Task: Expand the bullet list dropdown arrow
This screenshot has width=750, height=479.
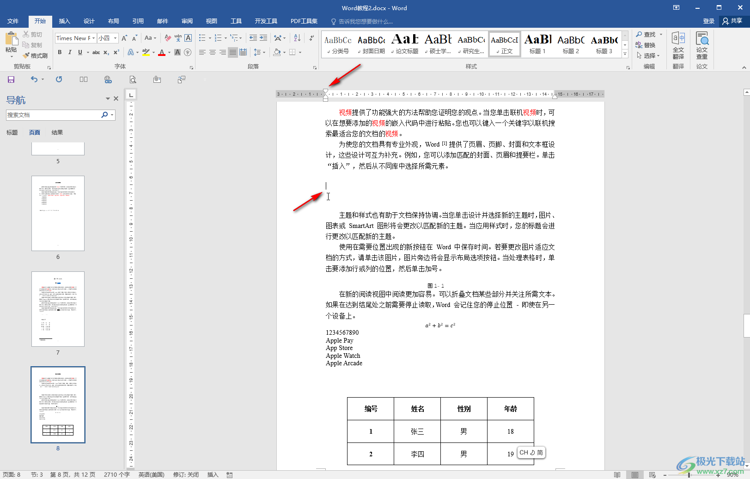Action: pos(210,38)
